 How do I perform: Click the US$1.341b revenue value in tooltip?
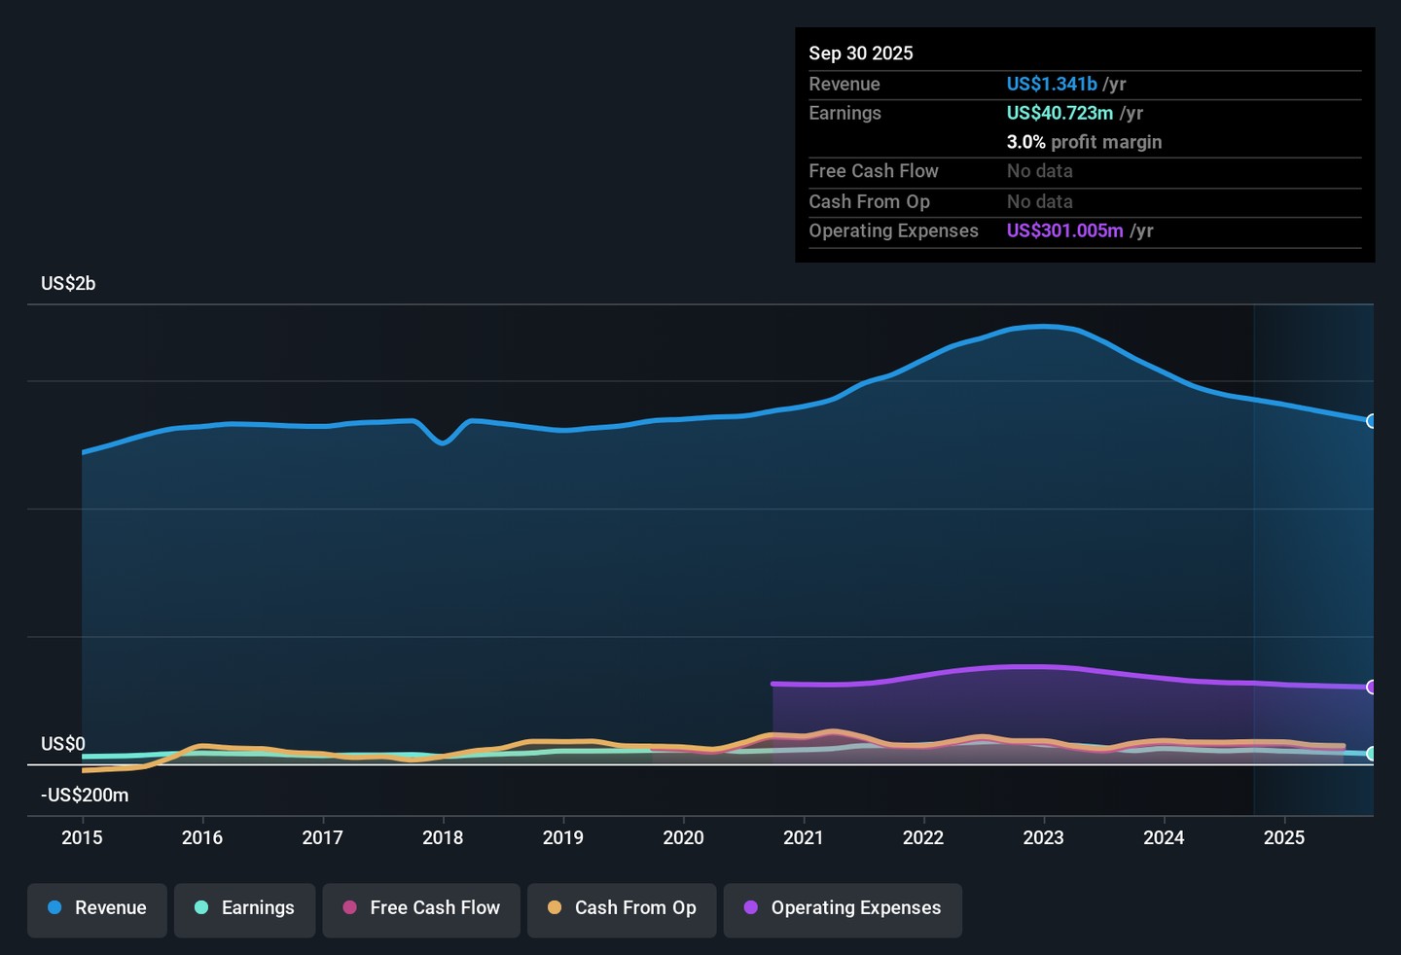point(1051,85)
